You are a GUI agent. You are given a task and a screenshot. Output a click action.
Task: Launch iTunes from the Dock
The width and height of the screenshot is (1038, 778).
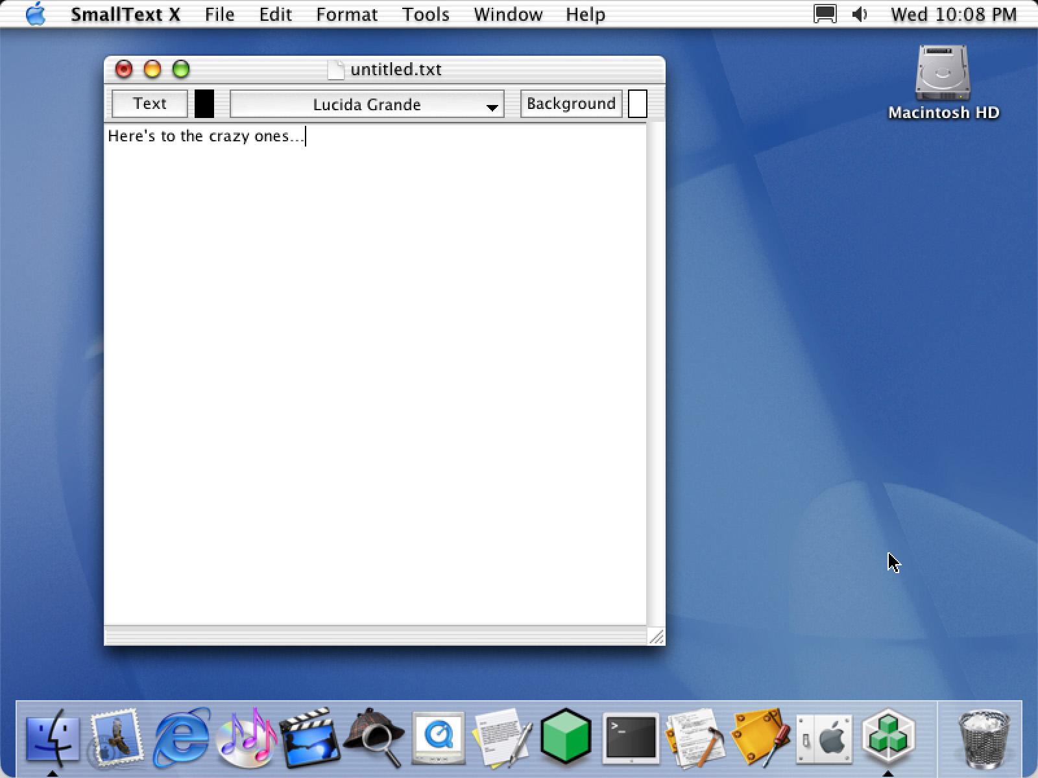coord(247,737)
